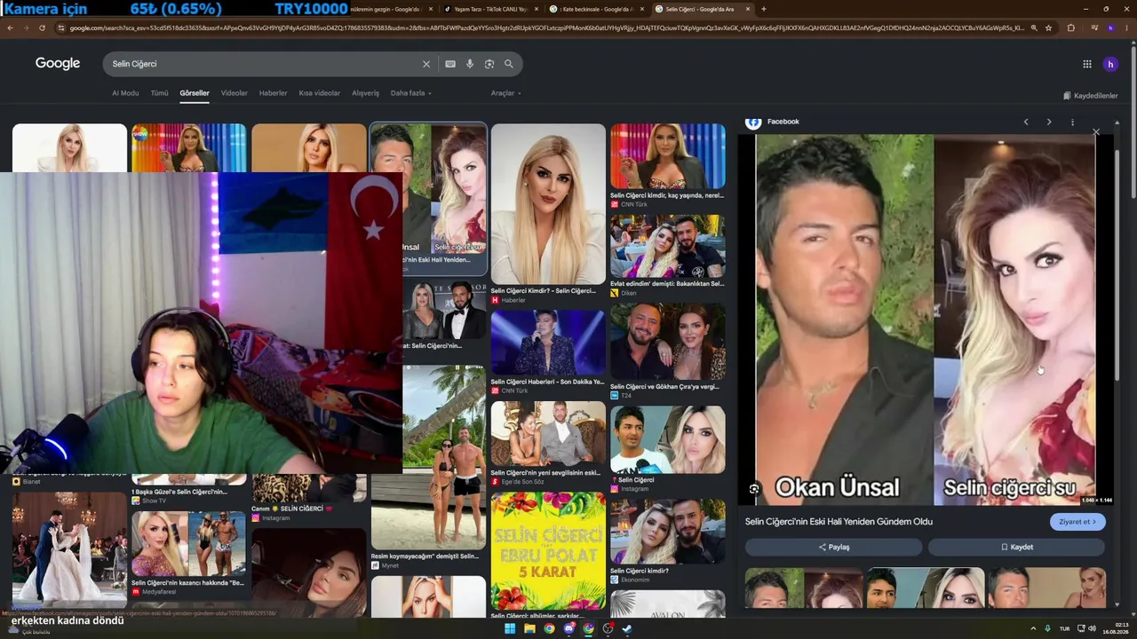Share the image with the Paylaş button
Screen dimensions: 1137x639
833,548
